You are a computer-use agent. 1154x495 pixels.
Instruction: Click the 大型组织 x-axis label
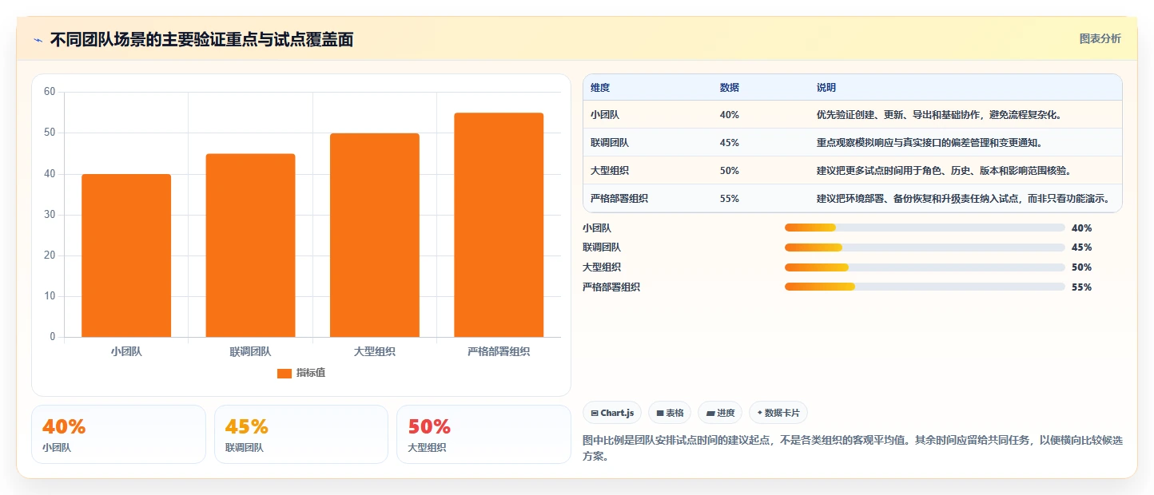[375, 351]
